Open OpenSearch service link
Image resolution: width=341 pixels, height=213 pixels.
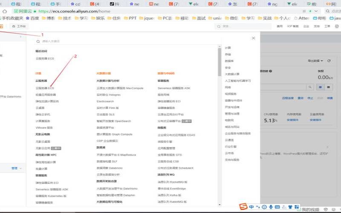coord(114,121)
